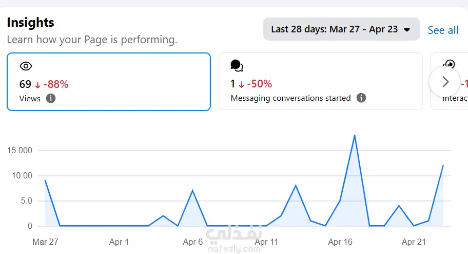Click the chart data point at Mar 27
This screenshot has width=468, height=254.
pyautogui.click(x=45, y=180)
